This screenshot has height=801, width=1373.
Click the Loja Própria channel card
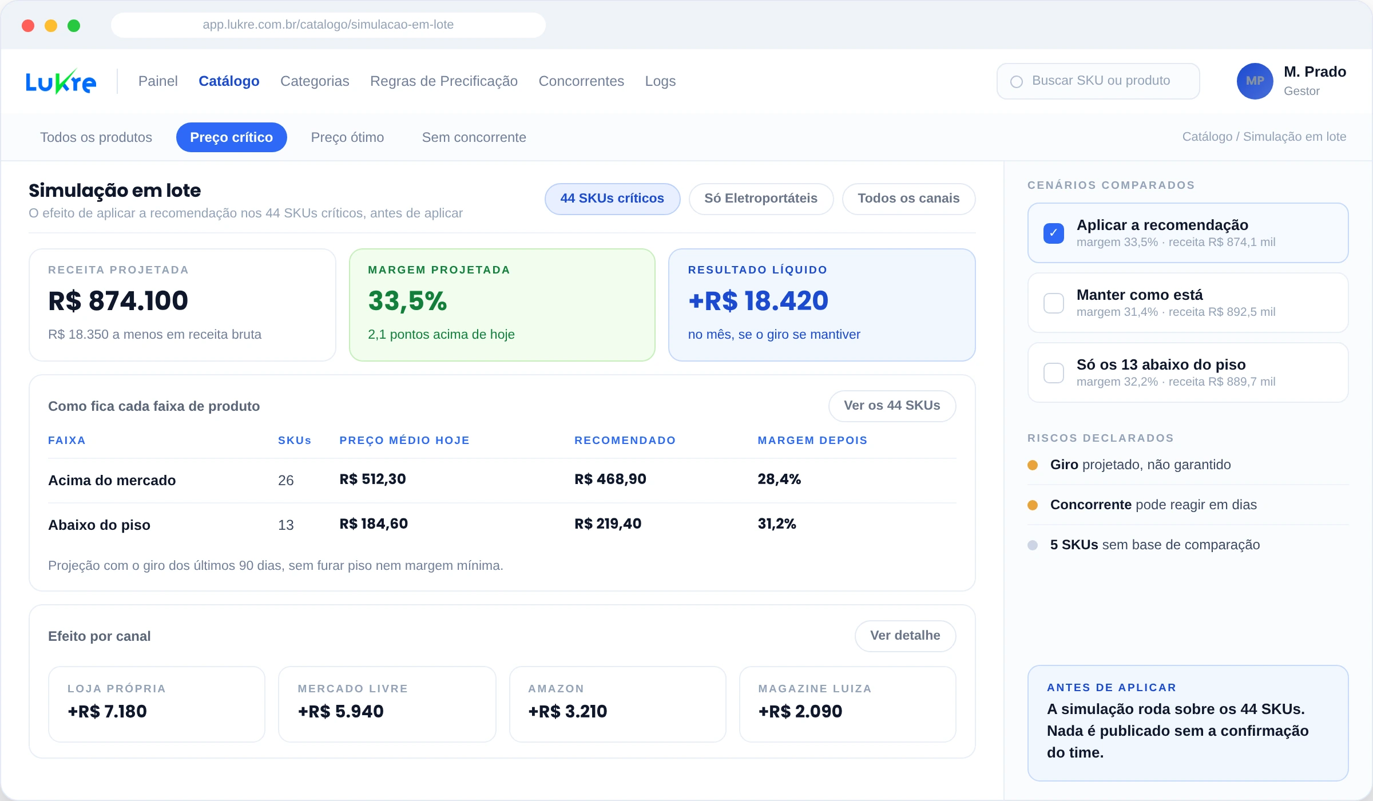click(157, 704)
